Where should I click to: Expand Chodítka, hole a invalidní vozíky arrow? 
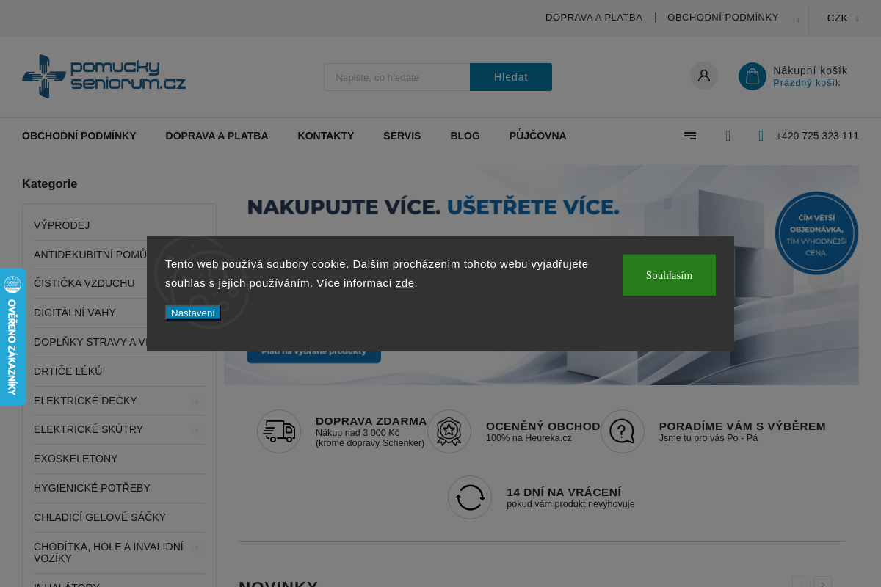coord(197,547)
